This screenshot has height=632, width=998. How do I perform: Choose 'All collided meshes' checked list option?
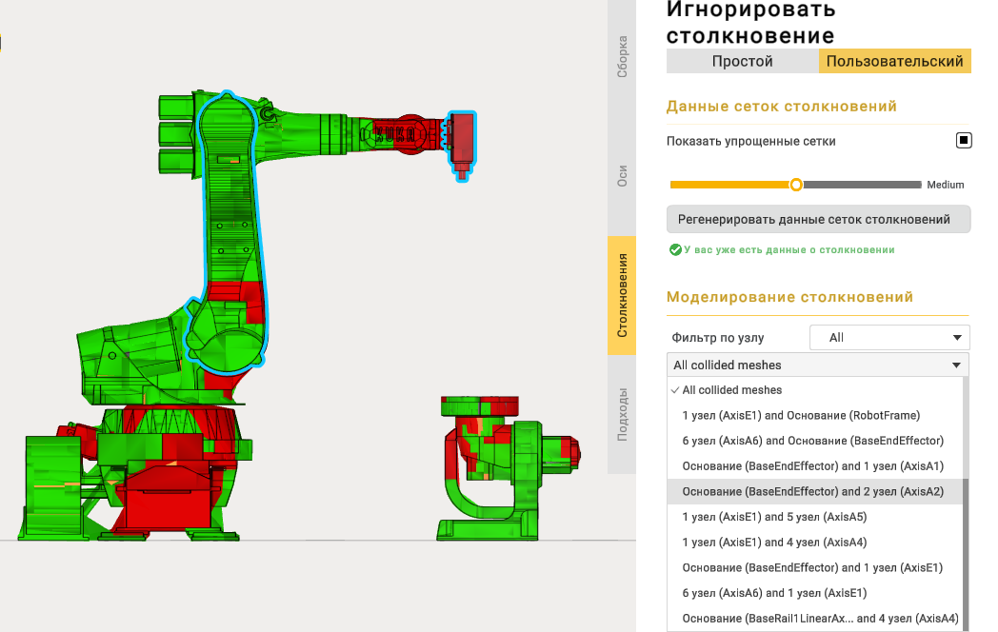point(731,390)
